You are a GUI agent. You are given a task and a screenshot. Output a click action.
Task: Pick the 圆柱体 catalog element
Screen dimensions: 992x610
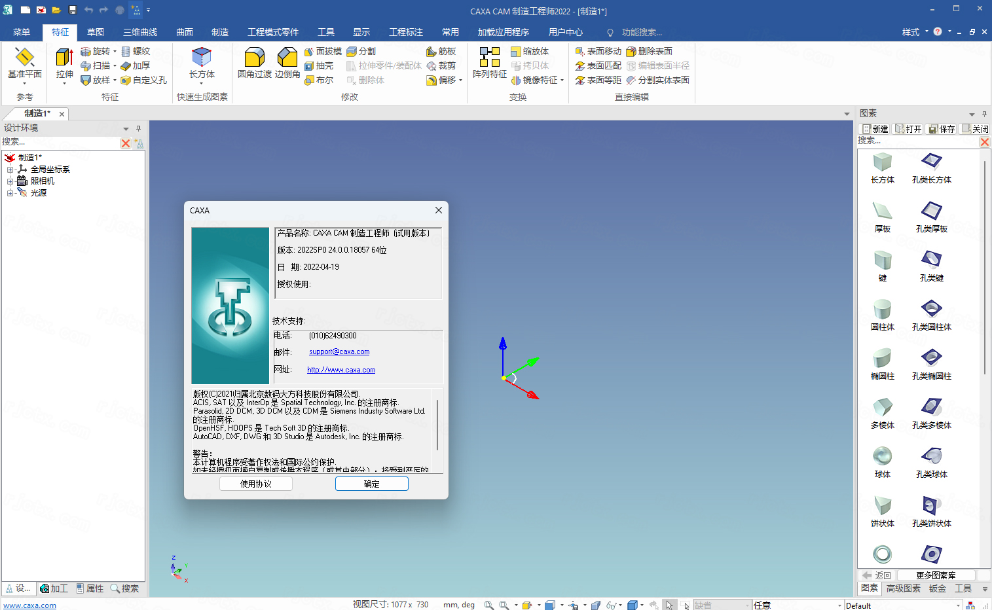click(883, 315)
